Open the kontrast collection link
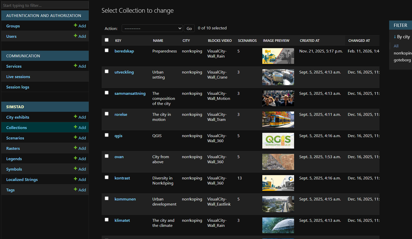This screenshot has width=412, height=239. click(x=122, y=178)
